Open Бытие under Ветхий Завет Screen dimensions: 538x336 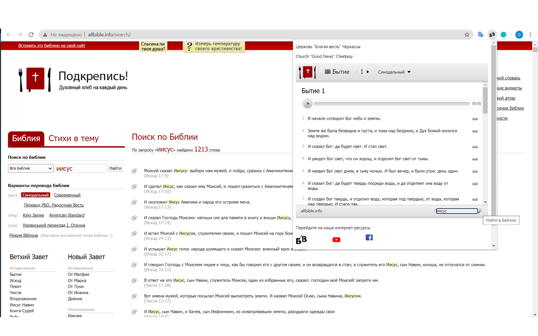click(x=16, y=275)
